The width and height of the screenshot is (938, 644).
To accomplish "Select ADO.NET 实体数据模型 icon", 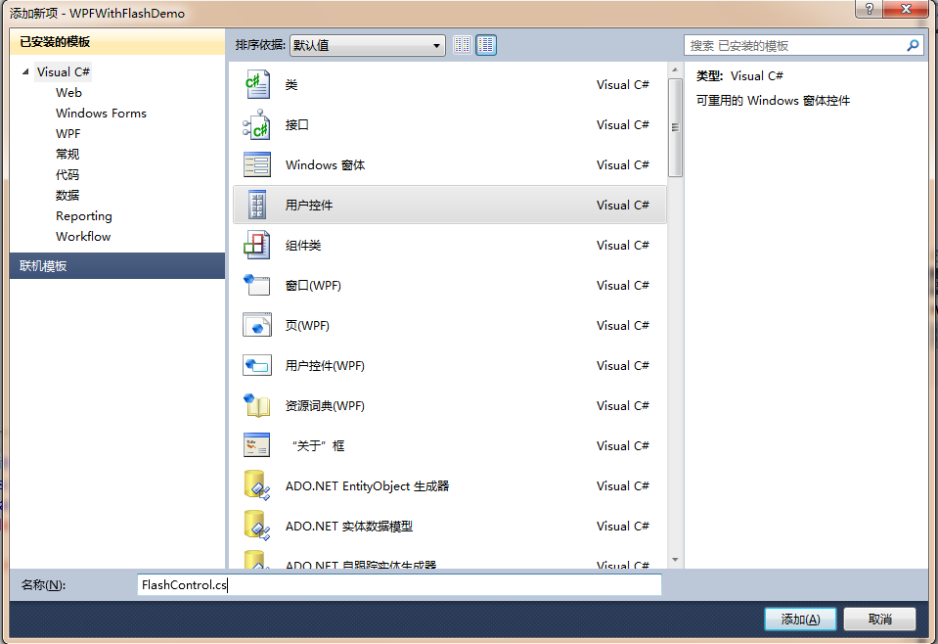I will pyautogui.click(x=257, y=526).
